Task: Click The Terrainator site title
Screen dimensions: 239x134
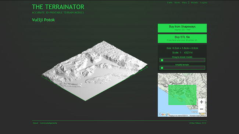Action: pyautogui.click(x=58, y=7)
